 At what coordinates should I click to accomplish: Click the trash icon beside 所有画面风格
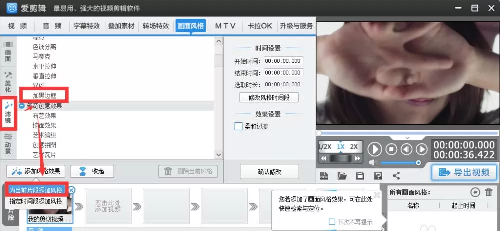pos(488,192)
